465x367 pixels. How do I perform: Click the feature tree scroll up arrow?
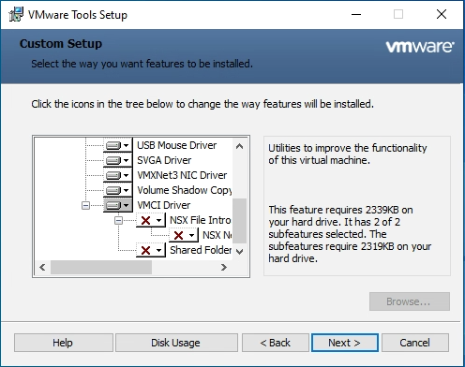pyautogui.click(x=240, y=146)
